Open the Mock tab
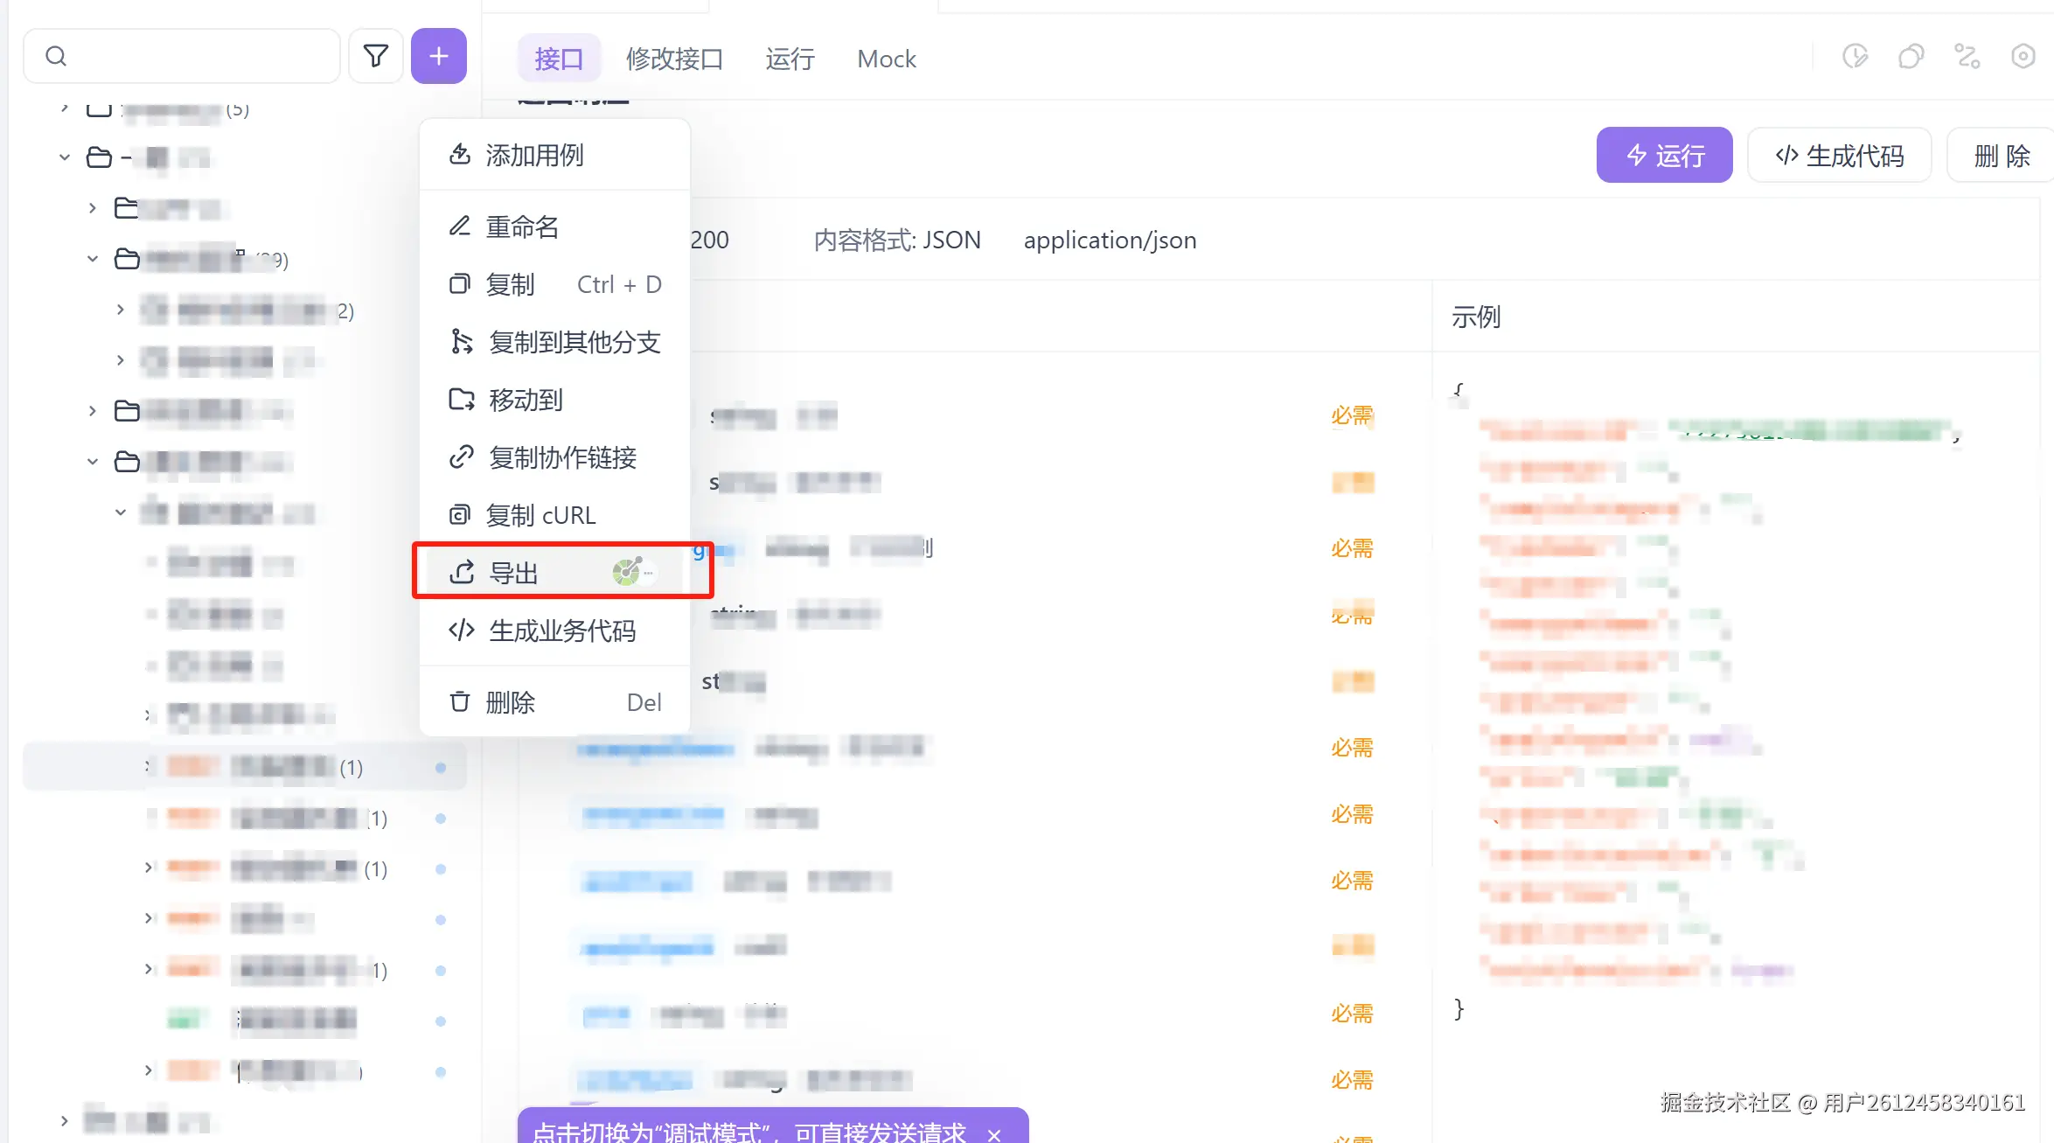This screenshot has height=1143, width=2054. pyautogui.click(x=886, y=59)
